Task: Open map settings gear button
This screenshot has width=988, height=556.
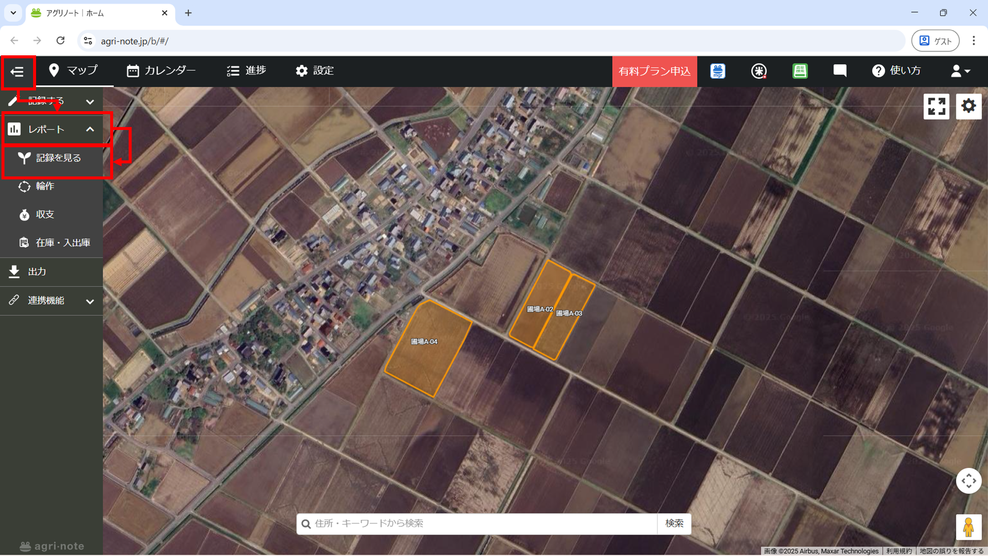Action: (969, 106)
